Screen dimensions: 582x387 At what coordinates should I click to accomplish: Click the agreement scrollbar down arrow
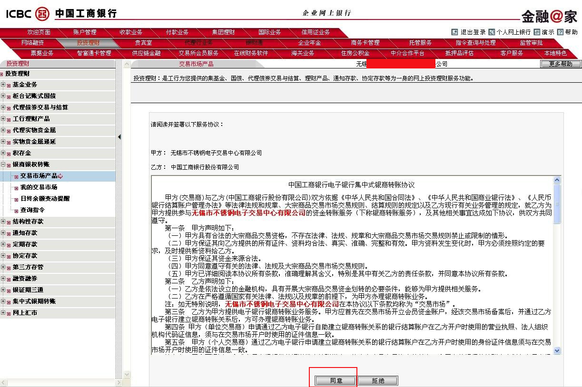tap(557, 350)
